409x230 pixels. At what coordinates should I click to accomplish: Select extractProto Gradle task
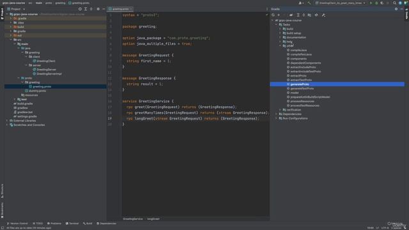point(298,75)
